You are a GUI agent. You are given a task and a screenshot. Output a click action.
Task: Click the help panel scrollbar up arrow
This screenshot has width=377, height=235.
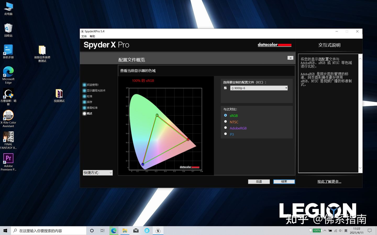360,59
